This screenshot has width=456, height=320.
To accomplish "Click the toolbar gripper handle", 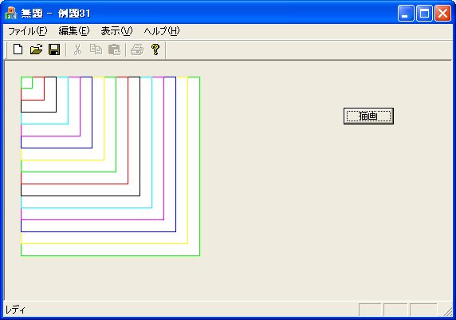I will 7,49.
